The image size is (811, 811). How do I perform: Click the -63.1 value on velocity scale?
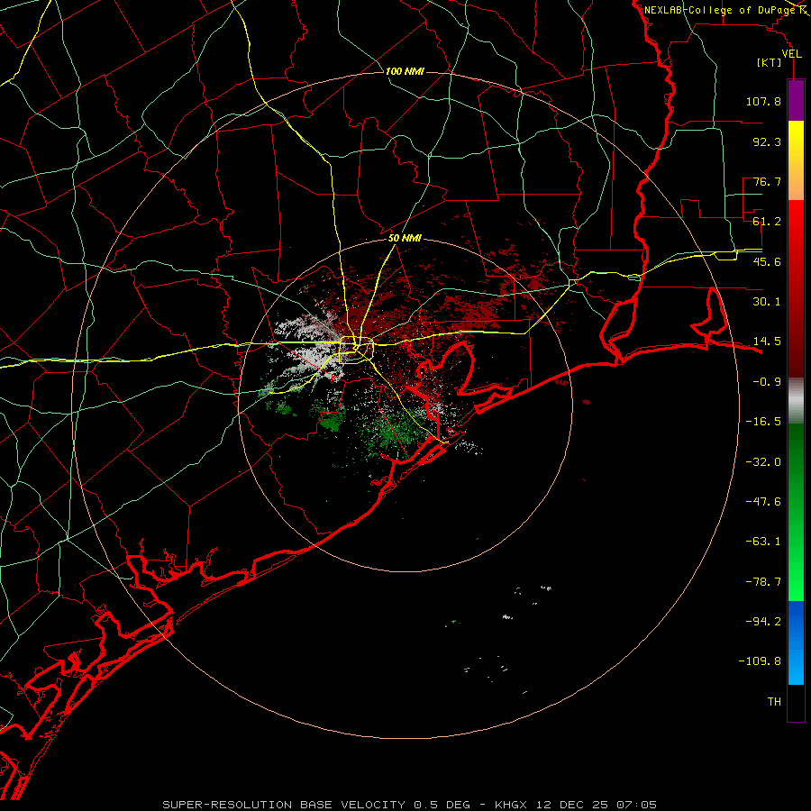pyautogui.click(x=763, y=542)
